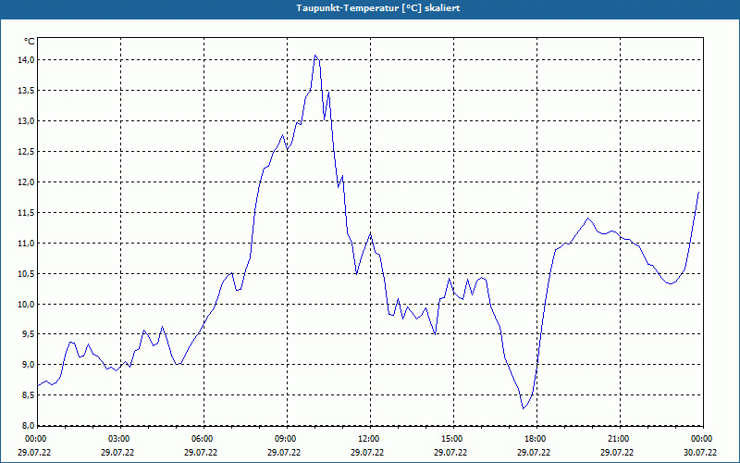Click the 8,5 y-axis label
Screen dimensions: 740x463
tap(29, 395)
